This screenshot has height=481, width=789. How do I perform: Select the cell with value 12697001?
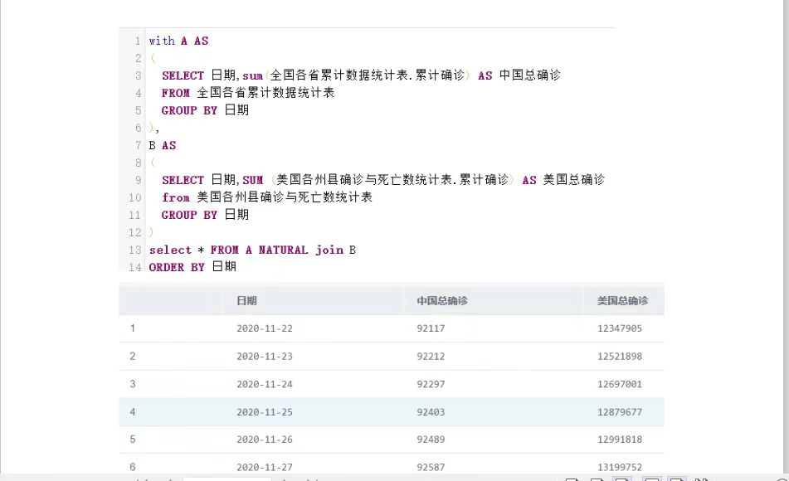click(620, 385)
